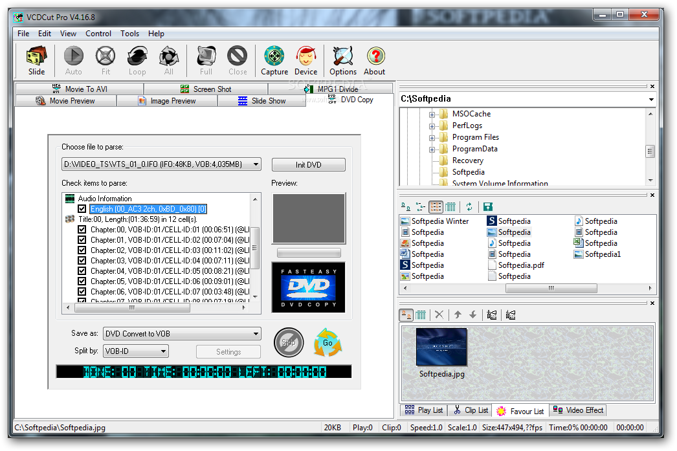Switch to the Screen Shot tab
The width and height of the screenshot is (677, 451).
[x=206, y=89]
